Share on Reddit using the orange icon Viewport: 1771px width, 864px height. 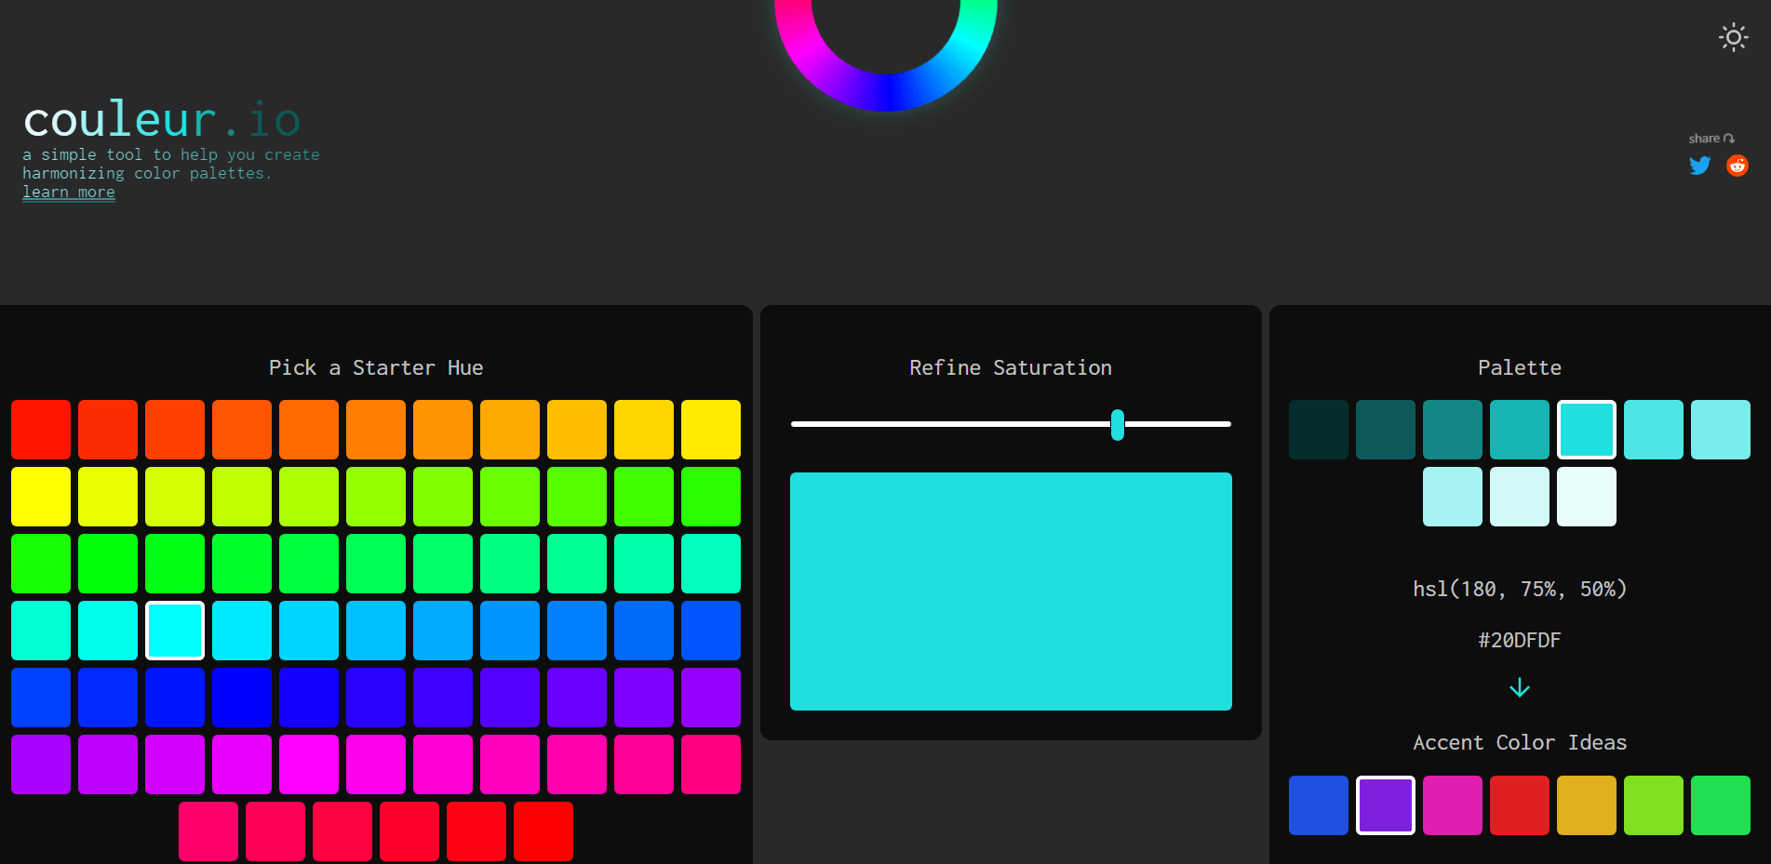pyautogui.click(x=1737, y=166)
